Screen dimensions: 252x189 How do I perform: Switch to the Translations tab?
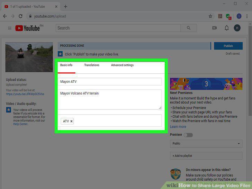pos(92,65)
